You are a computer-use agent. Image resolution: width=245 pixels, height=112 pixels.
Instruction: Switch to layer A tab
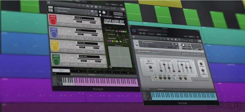pos(79,71)
